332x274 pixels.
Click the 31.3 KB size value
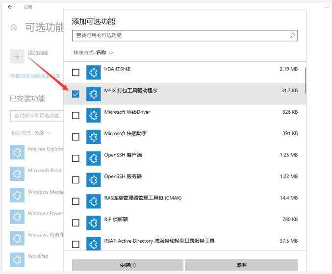coord(289,90)
